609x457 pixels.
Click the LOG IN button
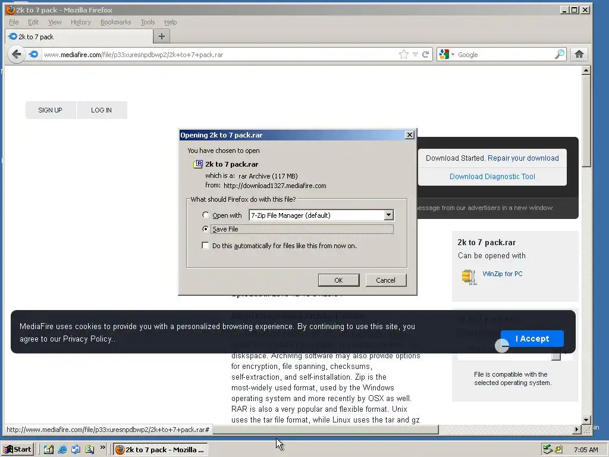(102, 110)
